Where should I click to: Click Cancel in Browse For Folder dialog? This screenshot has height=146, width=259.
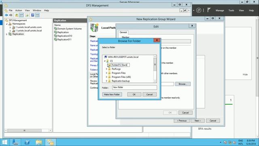coord(149,94)
